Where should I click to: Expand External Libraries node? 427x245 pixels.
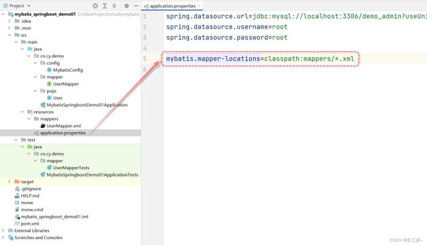tap(3, 230)
